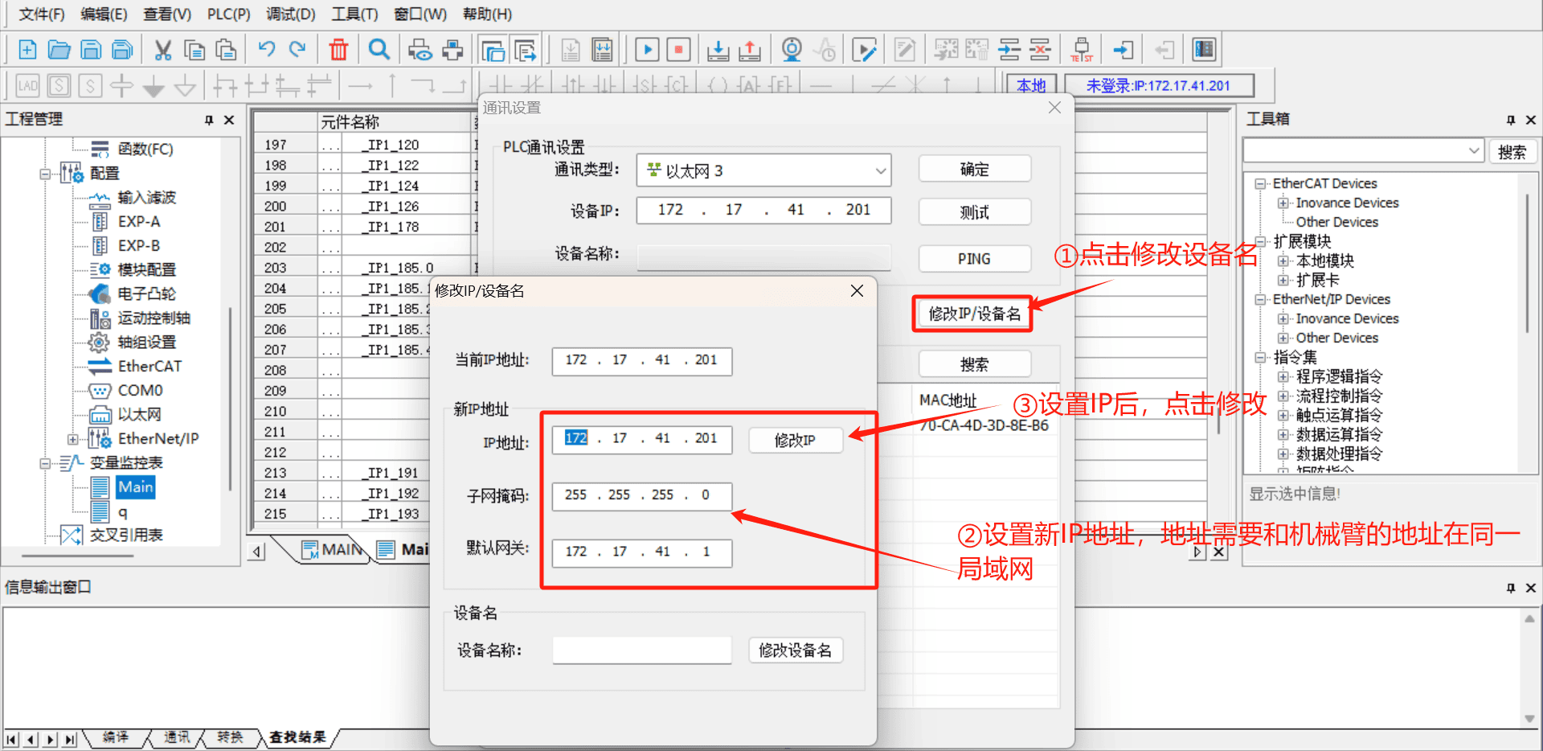
Task: Click the undo arrow icon
Action: pyautogui.click(x=267, y=50)
